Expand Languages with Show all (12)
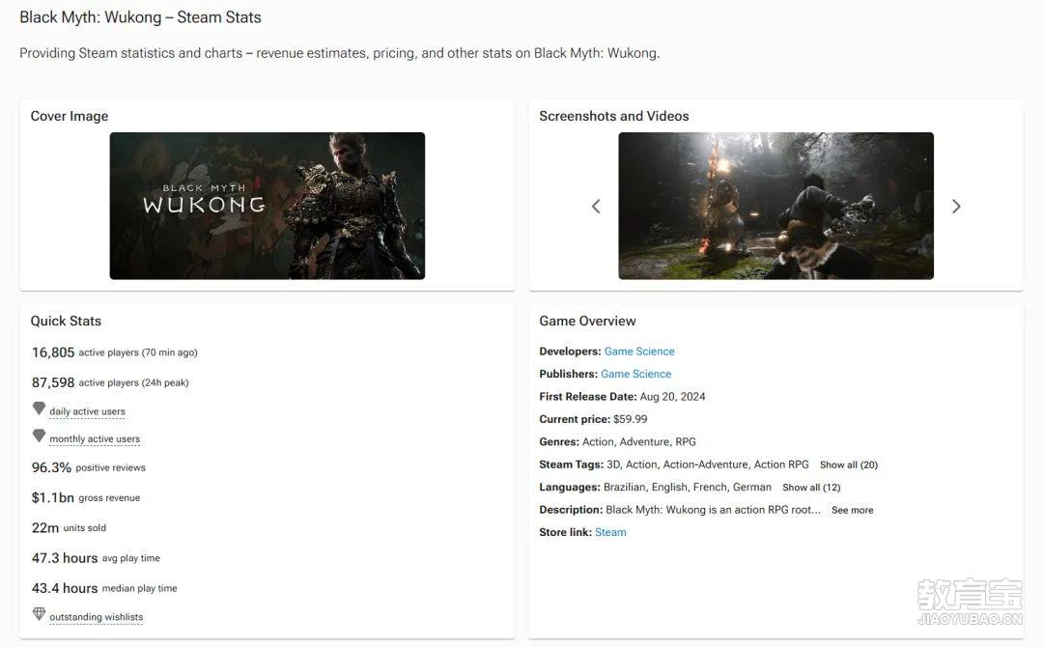Image resolution: width=1043 pixels, height=647 pixels. point(811,488)
